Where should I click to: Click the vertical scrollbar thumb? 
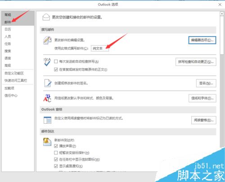[x=222, y=35]
